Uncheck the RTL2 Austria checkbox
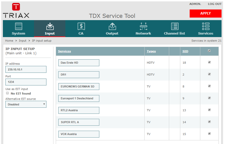This screenshot has width=225, height=144. pyautogui.click(x=209, y=110)
